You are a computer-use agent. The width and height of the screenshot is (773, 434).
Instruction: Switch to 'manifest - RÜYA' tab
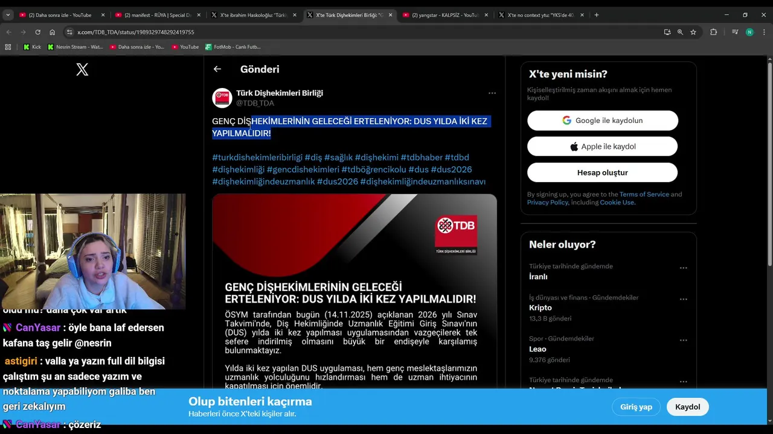click(158, 15)
